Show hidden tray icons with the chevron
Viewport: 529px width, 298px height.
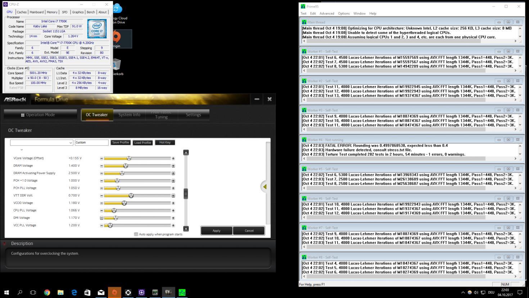pos(463,292)
